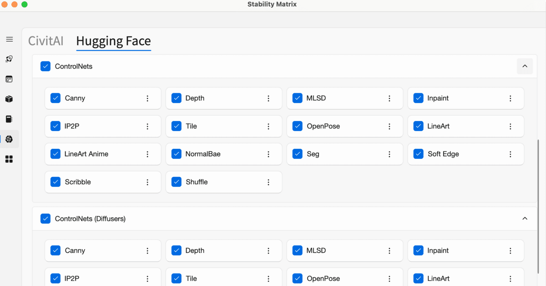Screen dimensions: 546x286
Task: Switch to the CivitAI tab
Action: point(45,41)
